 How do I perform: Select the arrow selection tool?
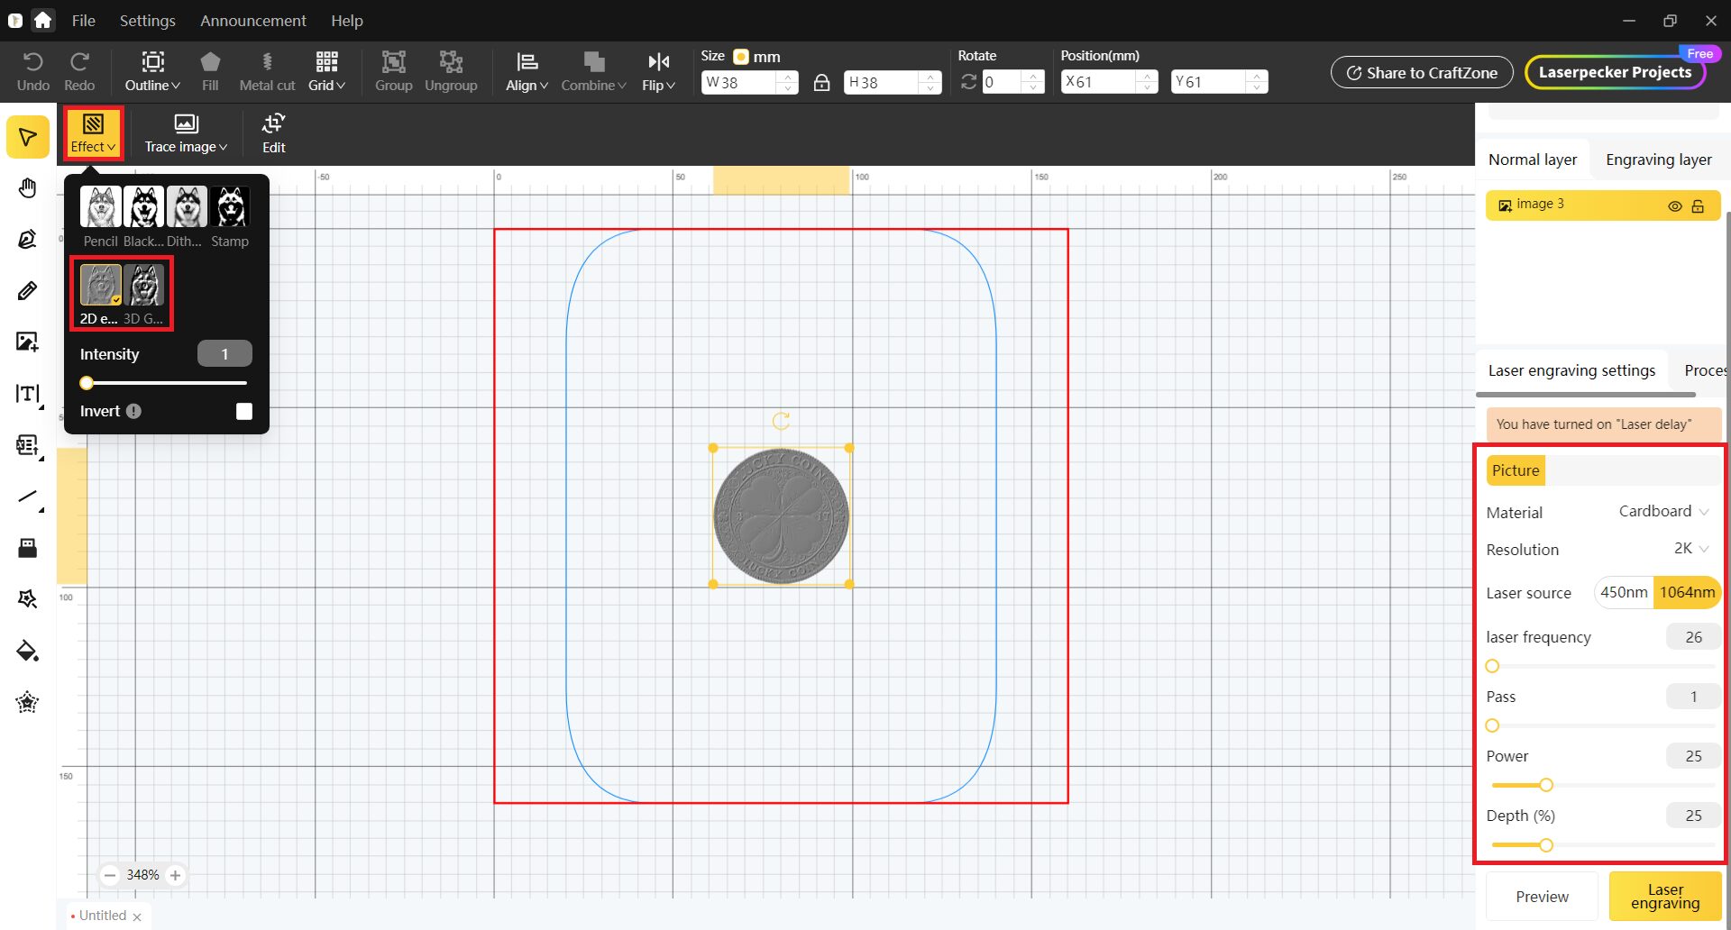pyautogui.click(x=28, y=137)
